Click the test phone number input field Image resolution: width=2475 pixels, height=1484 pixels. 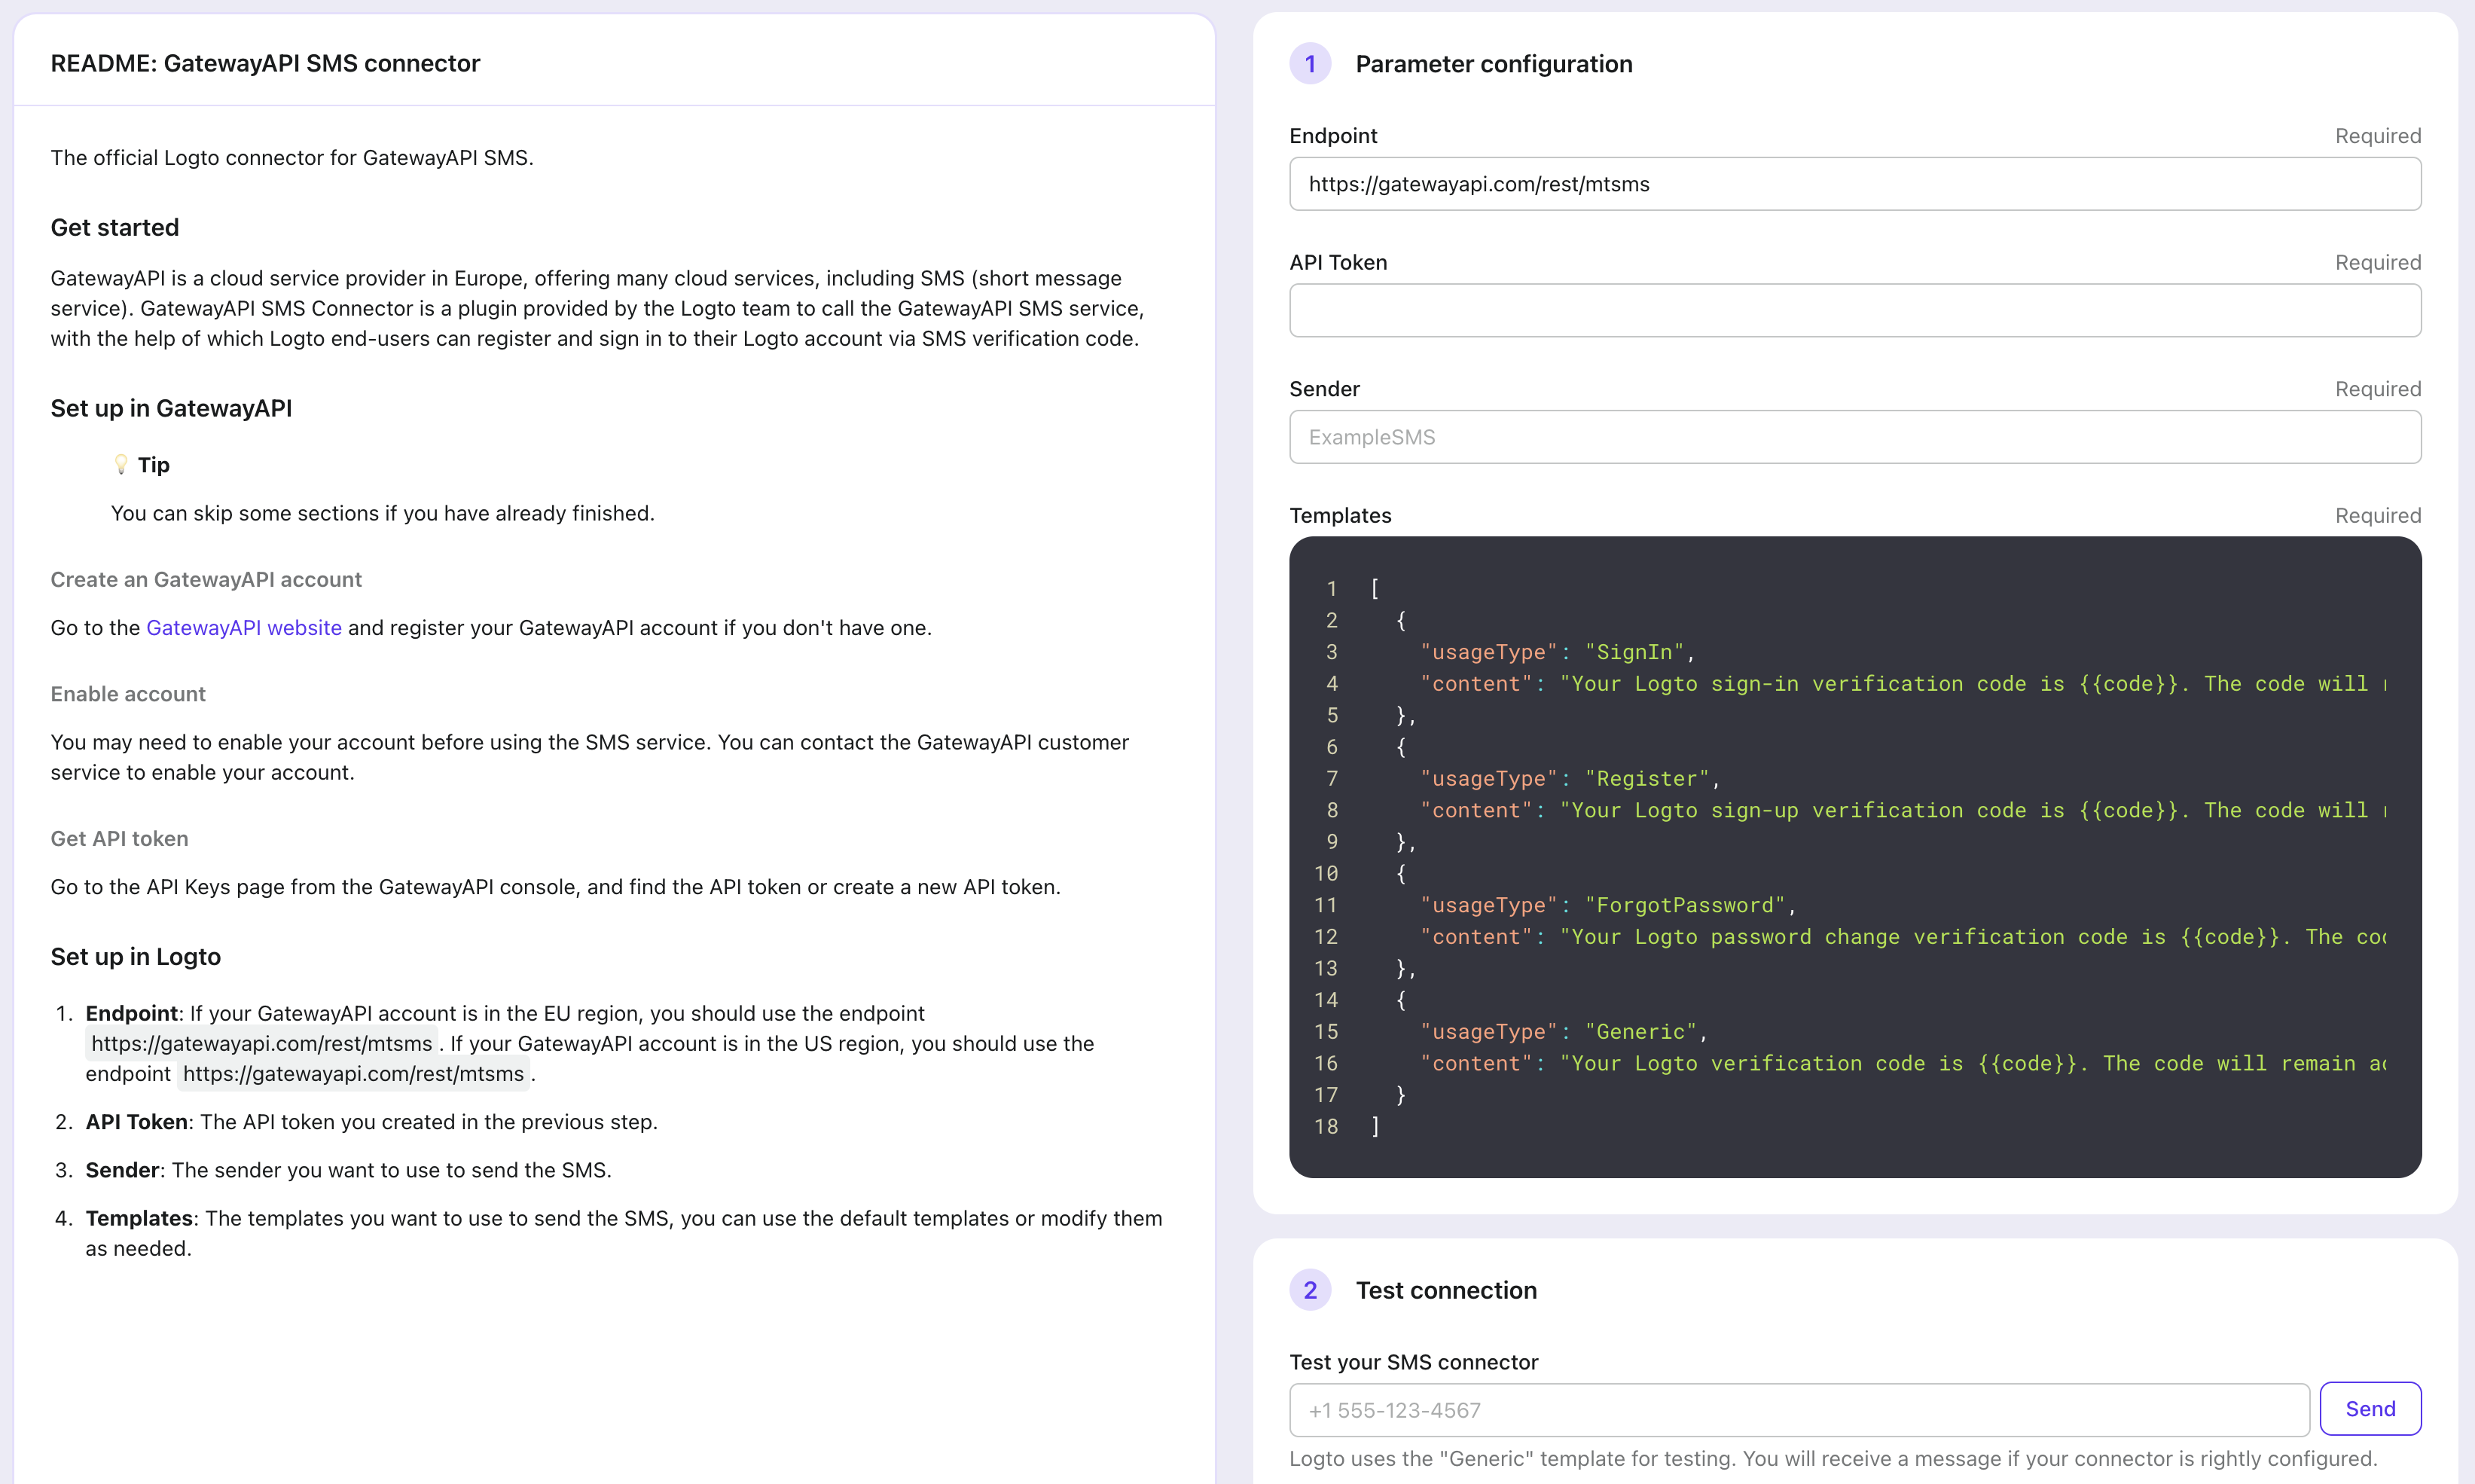coord(1799,1410)
